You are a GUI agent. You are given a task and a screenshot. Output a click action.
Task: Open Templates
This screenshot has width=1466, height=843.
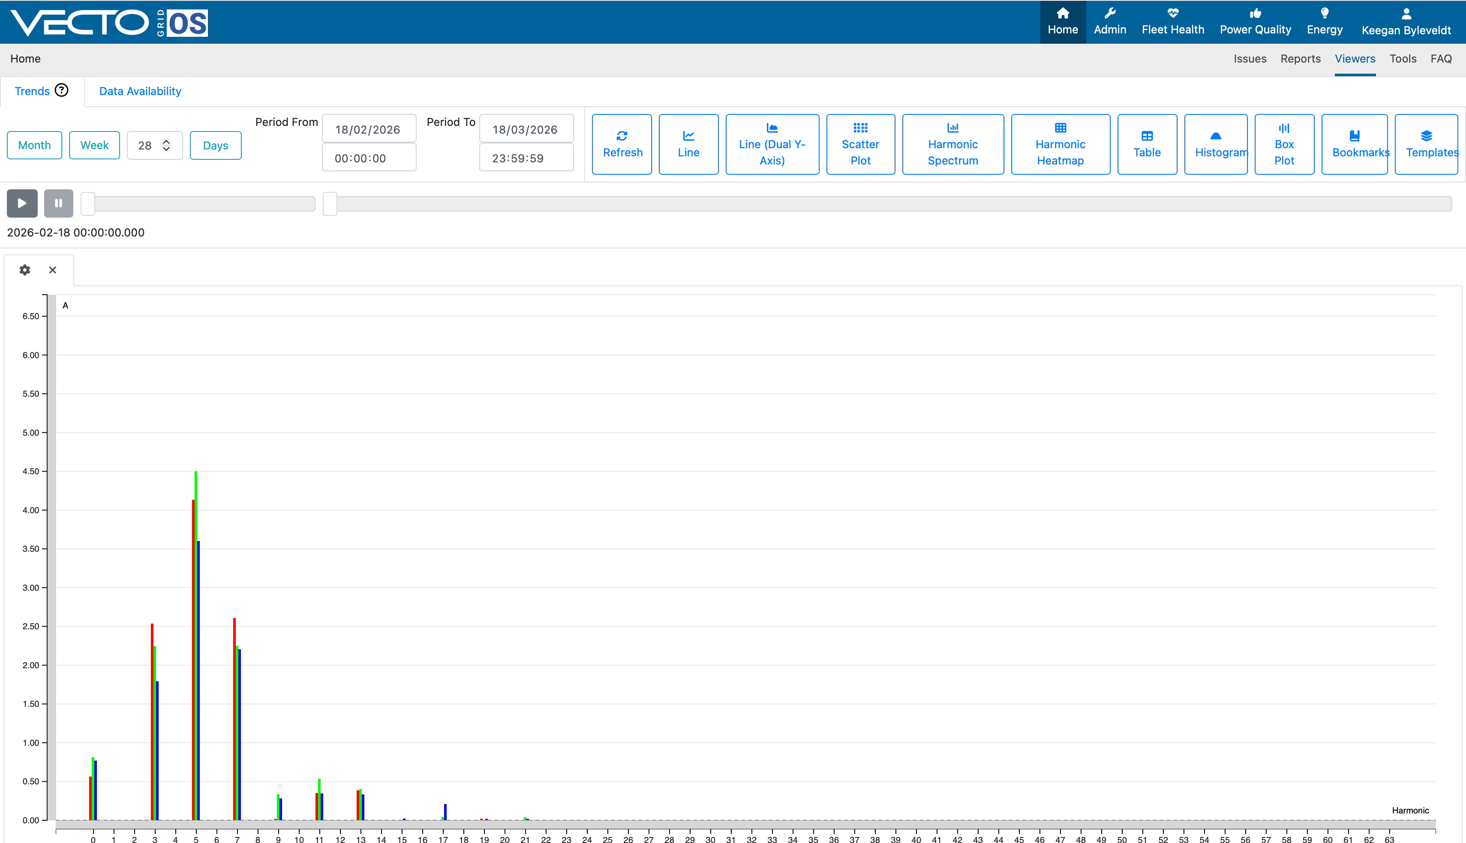1426,144
